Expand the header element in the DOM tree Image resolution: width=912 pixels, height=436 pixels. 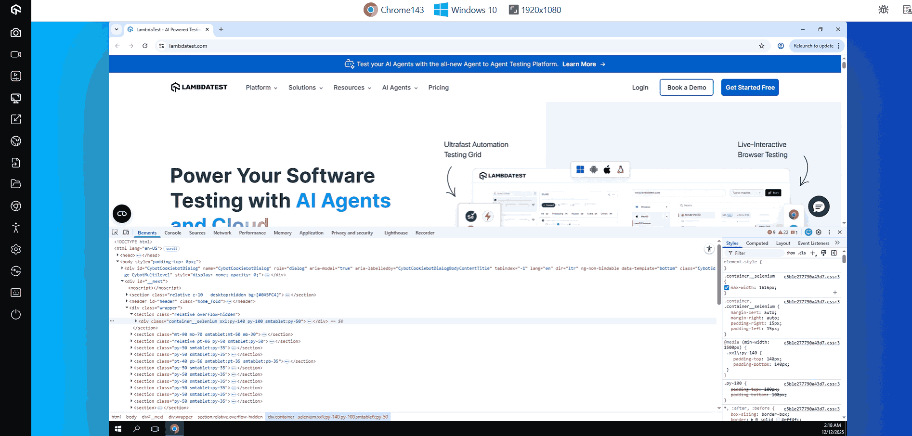tap(126, 301)
